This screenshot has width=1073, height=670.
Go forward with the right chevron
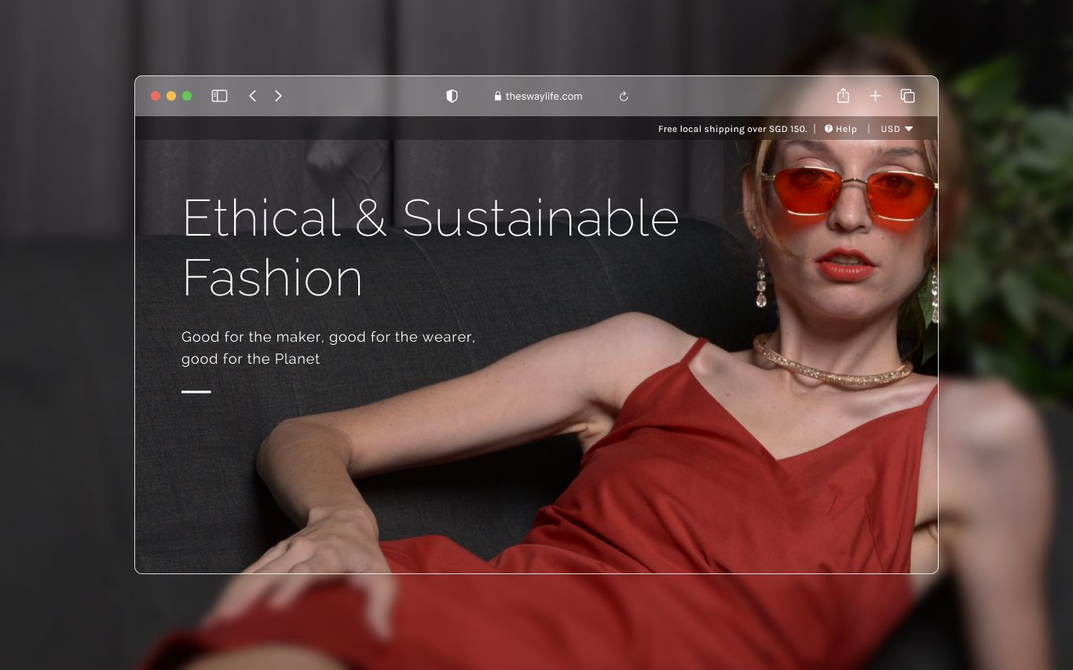click(278, 96)
